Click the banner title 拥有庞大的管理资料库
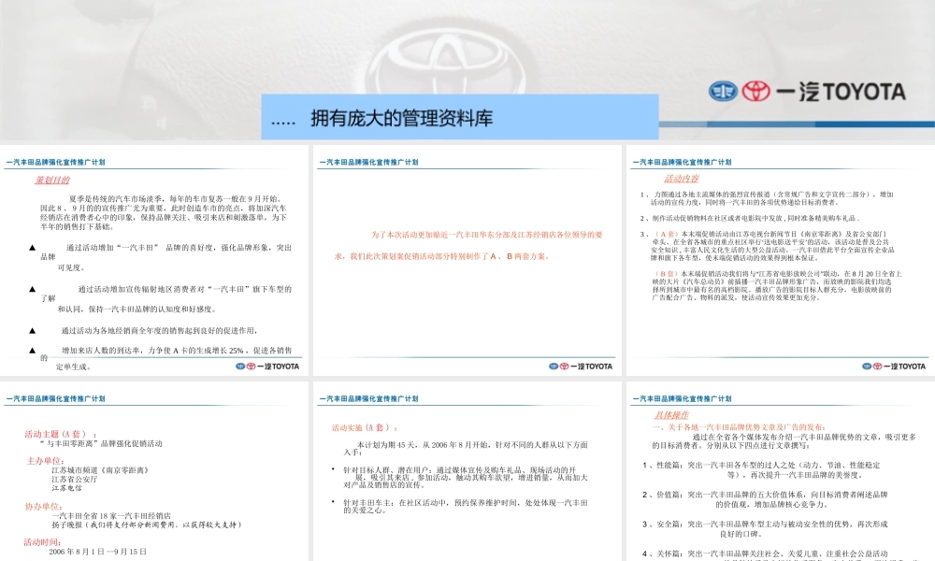935x561 pixels. [x=401, y=118]
